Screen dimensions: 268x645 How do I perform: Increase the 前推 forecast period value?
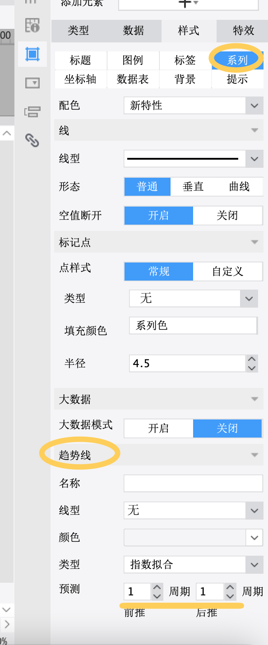pyautogui.click(x=157, y=587)
